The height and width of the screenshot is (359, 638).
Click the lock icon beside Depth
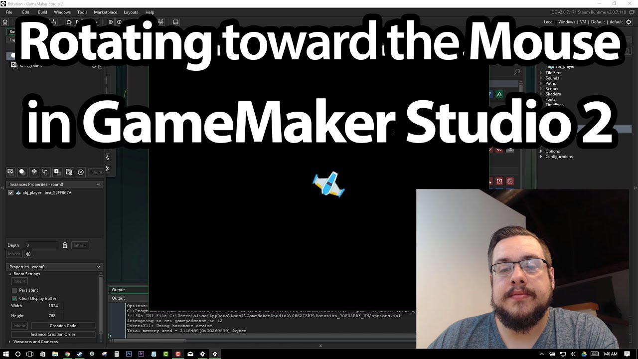click(65, 245)
